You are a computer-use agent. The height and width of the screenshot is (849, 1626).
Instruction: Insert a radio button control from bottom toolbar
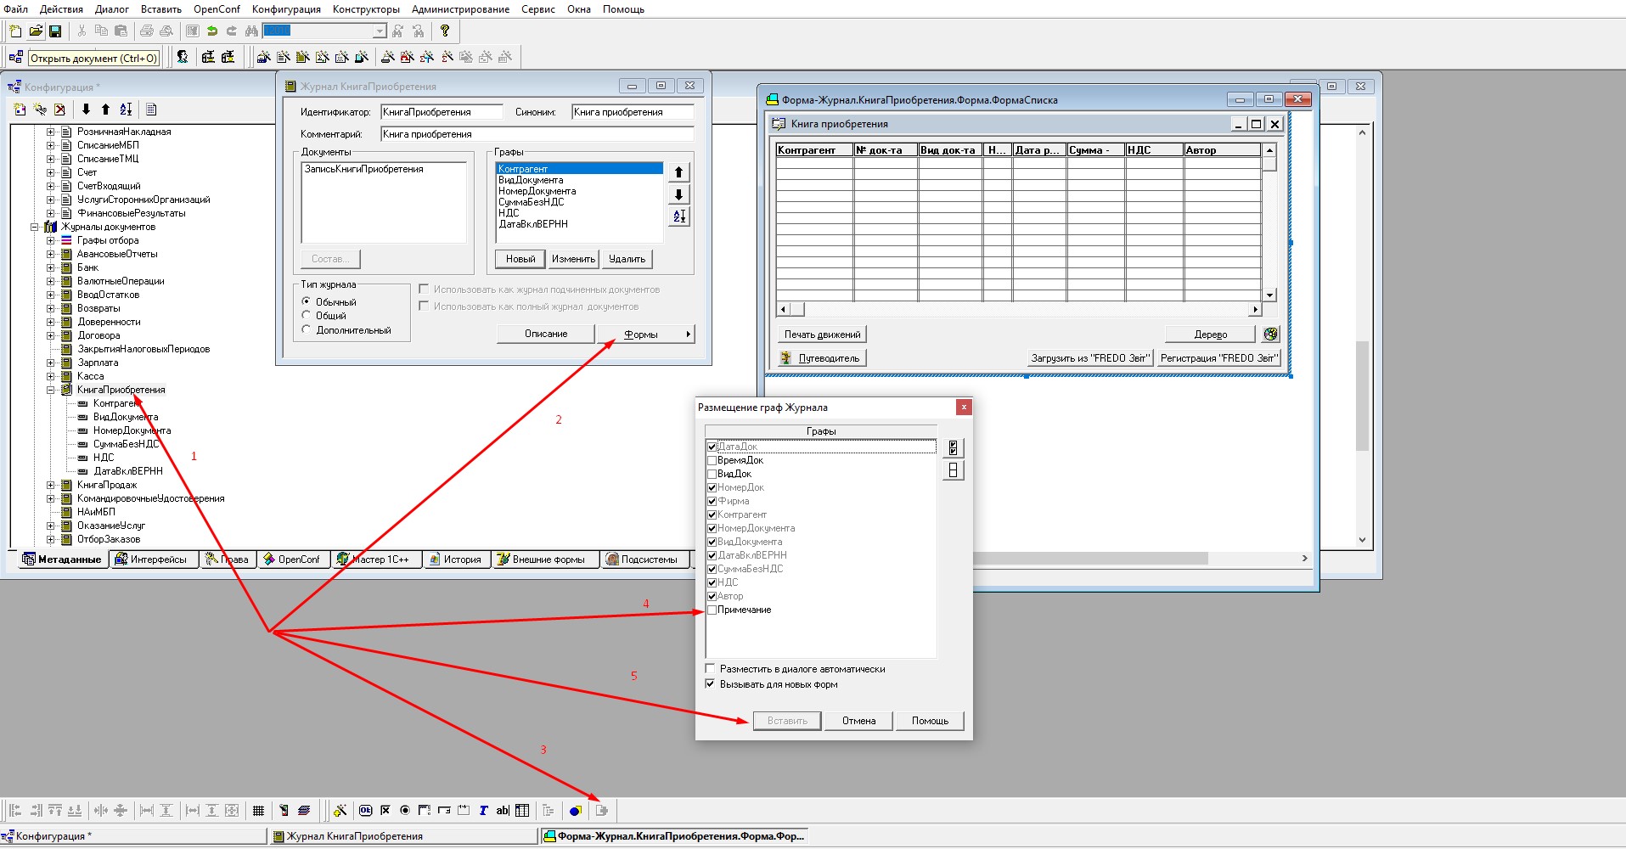point(405,811)
